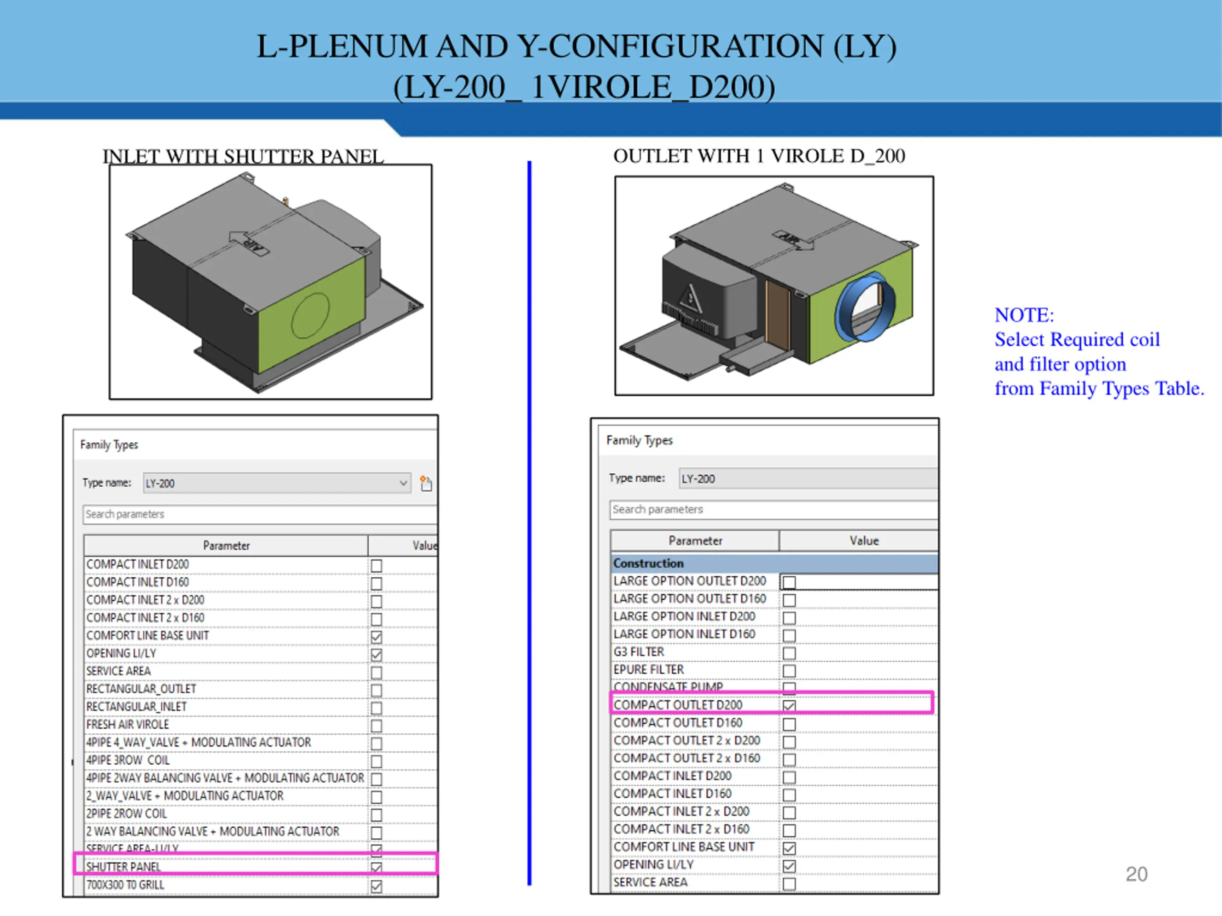Open the LY-200 type name dropdown
Viewport: 1222px width, 916px height.
coord(403,483)
